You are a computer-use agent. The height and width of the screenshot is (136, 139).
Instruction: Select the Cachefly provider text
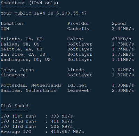tap(79, 29)
